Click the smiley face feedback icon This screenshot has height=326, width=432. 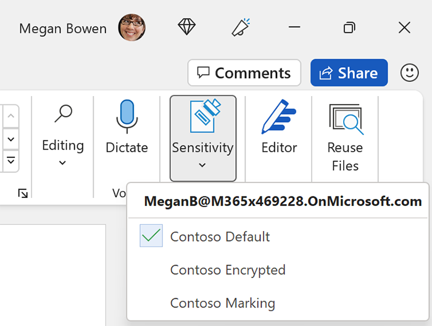pyautogui.click(x=409, y=73)
